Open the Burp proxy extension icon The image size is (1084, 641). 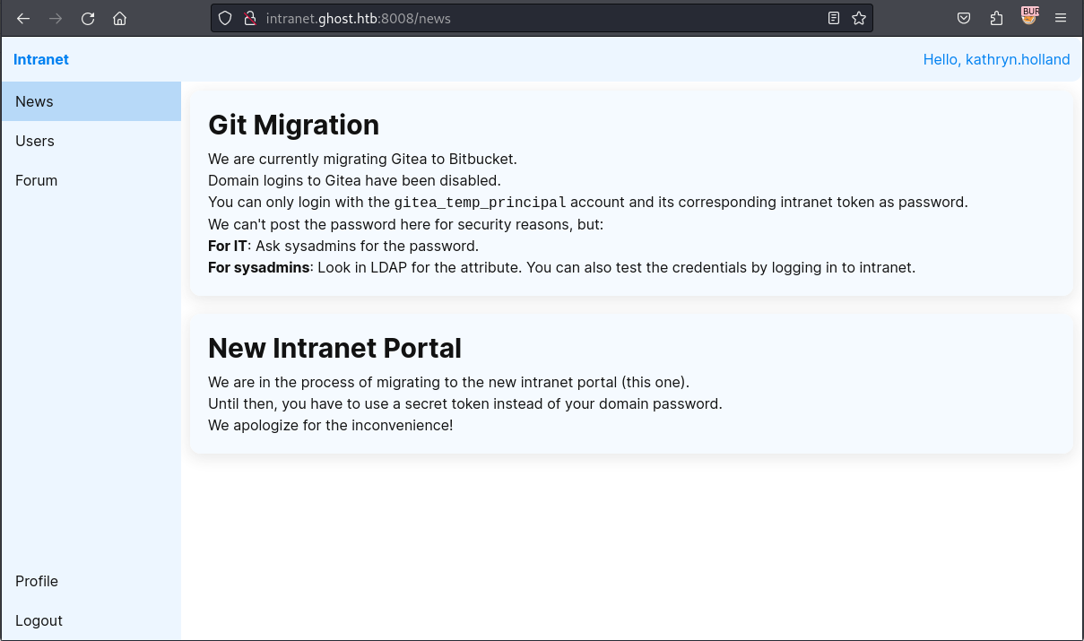click(x=1029, y=16)
